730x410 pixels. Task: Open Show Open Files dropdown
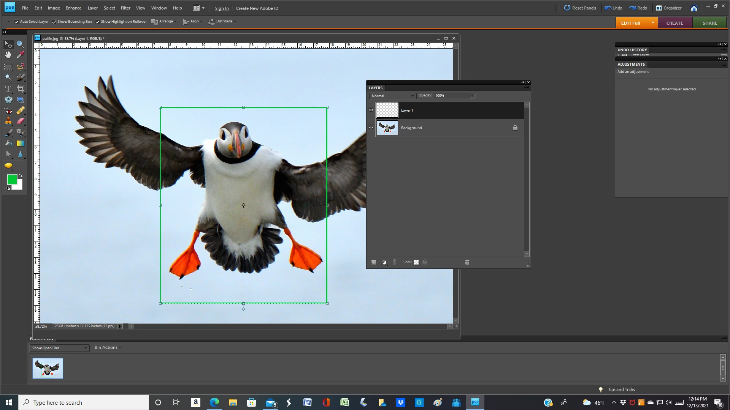click(59, 348)
